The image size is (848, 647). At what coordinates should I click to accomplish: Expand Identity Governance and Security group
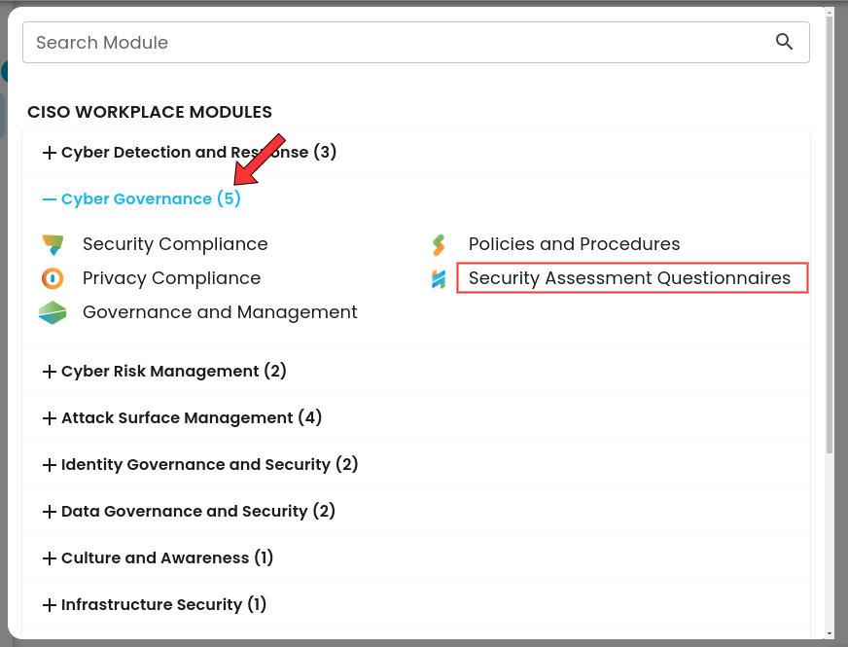pos(200,464)
